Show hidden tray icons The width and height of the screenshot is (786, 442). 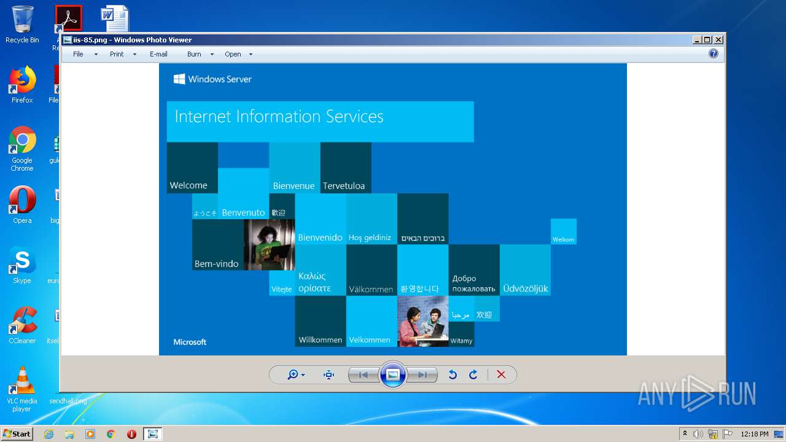(685, 433)
